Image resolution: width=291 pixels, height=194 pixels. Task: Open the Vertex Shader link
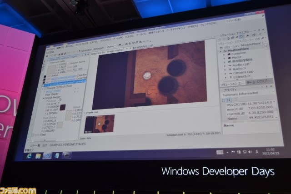[x=53, y=91]
